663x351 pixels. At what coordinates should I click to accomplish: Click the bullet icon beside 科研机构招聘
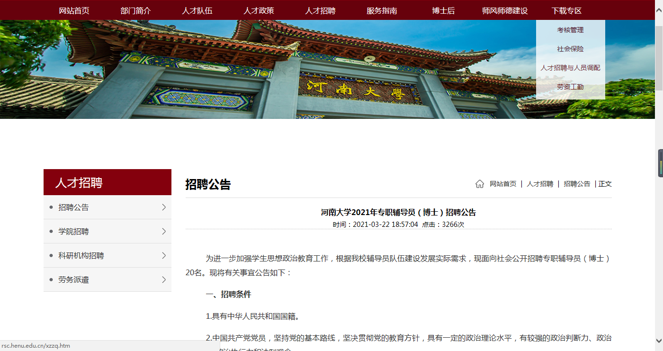click(51, 255)
